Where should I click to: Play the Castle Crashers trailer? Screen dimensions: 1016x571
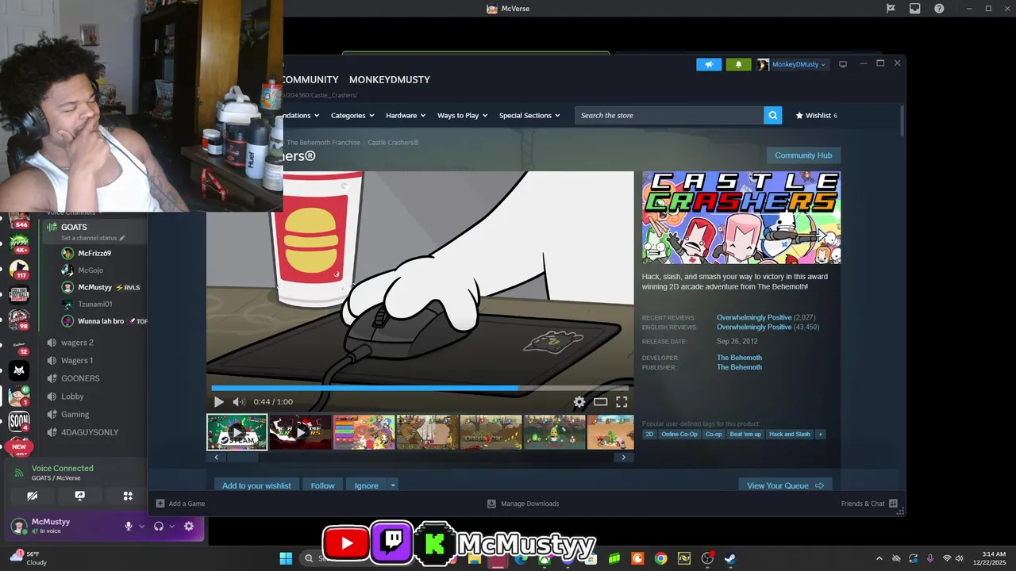pos(219,402)
